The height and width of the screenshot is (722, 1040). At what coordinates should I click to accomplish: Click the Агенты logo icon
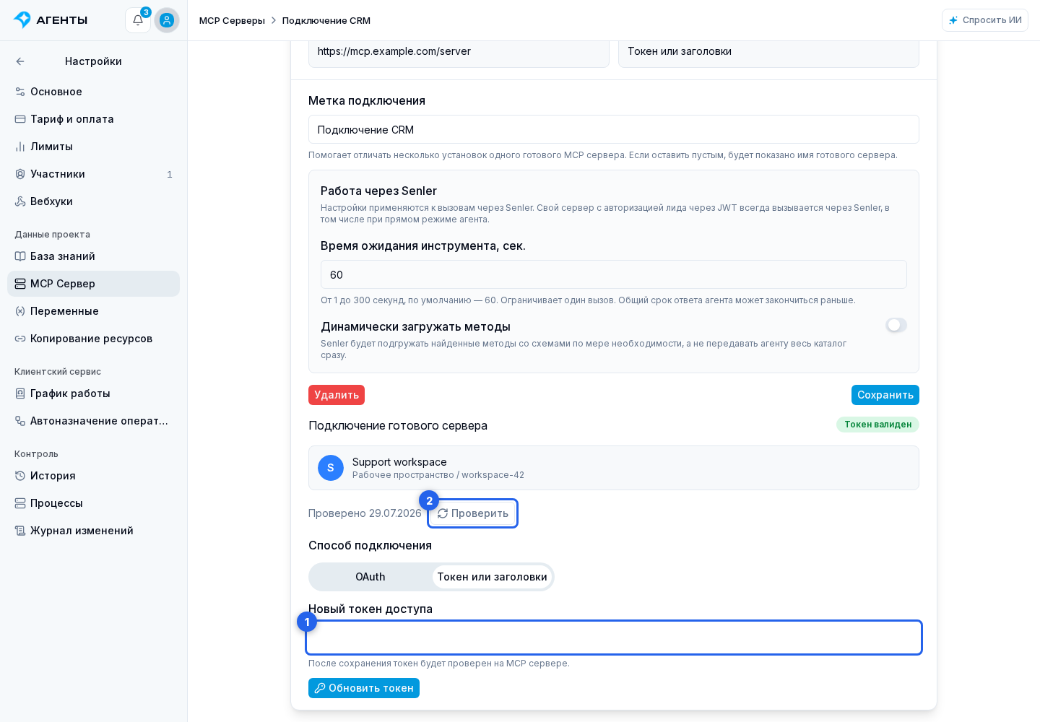click(22, 19)
